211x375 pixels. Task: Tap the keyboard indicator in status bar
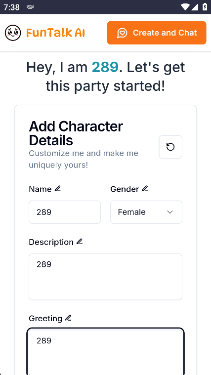click(30, 7)
